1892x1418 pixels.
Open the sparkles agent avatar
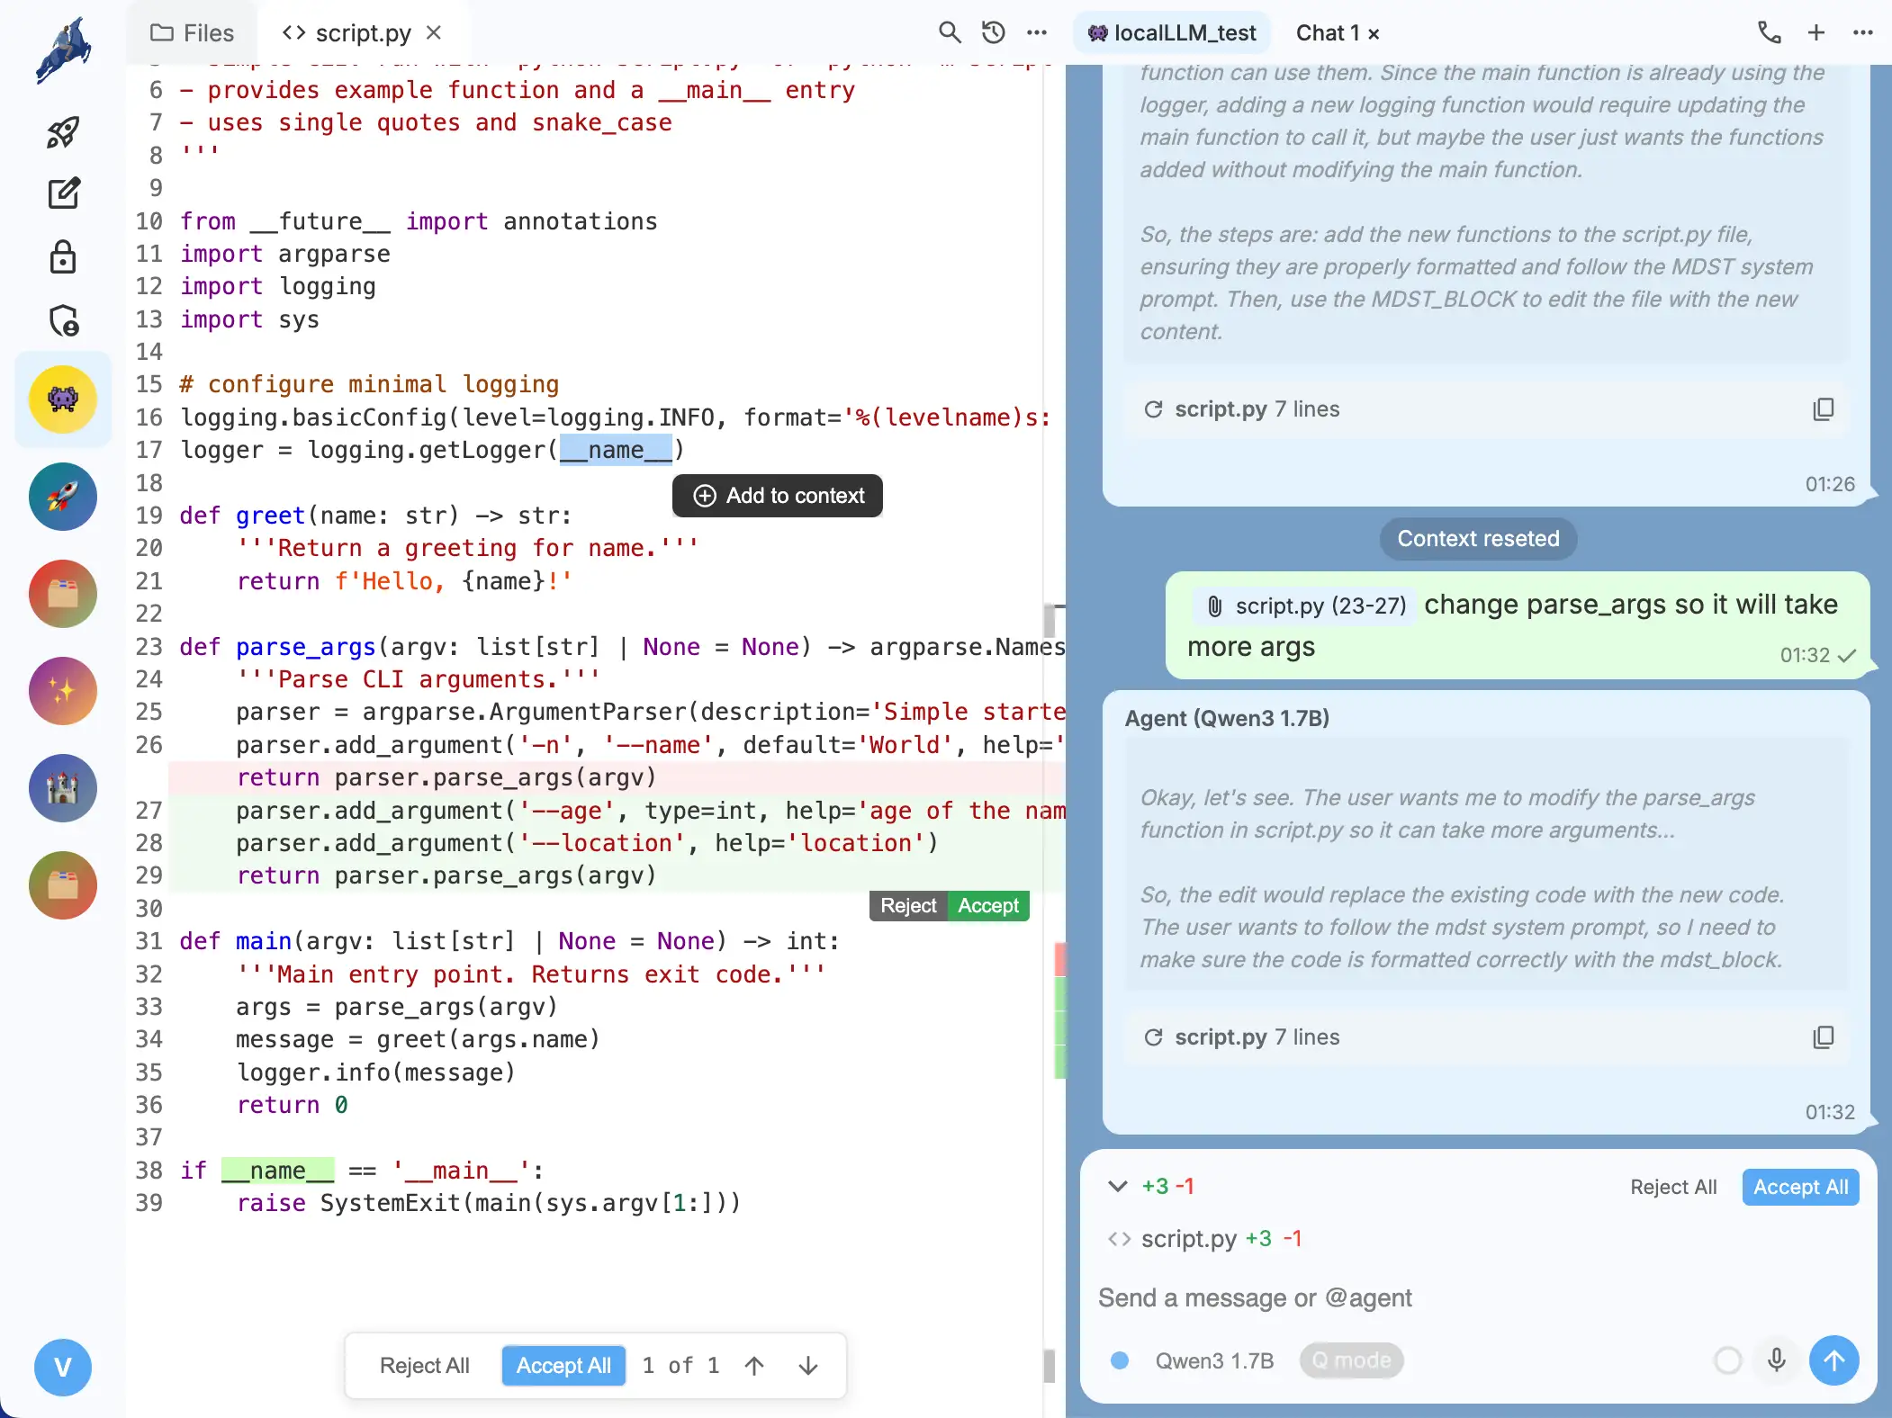click(62, 691)
